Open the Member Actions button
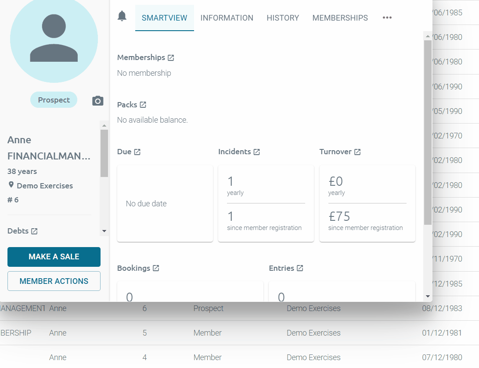Image resolution: width=479 pixels, height=368 pixels. 54,281
